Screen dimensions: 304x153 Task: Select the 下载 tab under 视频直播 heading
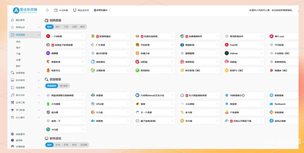pos(66,27)
